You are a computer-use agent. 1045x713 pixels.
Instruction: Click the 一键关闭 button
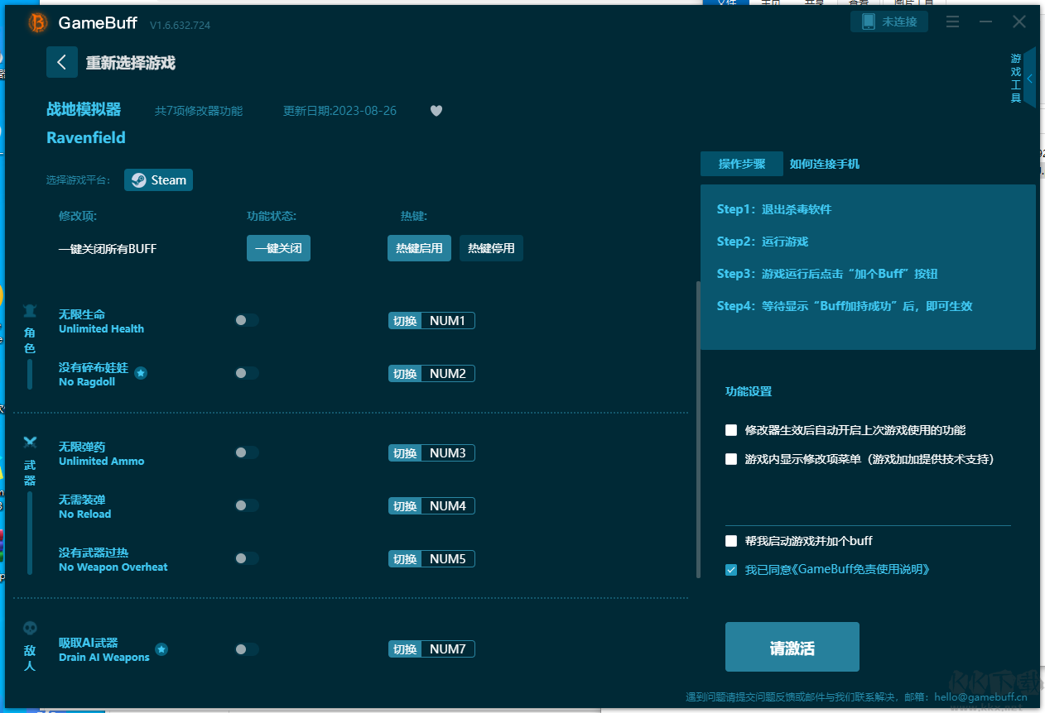coord(278,248)
